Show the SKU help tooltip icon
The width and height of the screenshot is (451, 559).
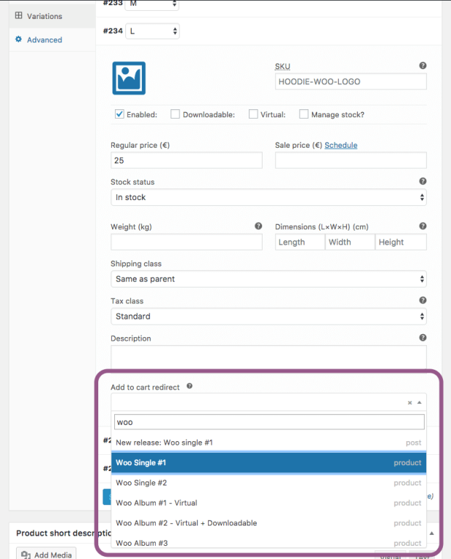pos(423,66)
